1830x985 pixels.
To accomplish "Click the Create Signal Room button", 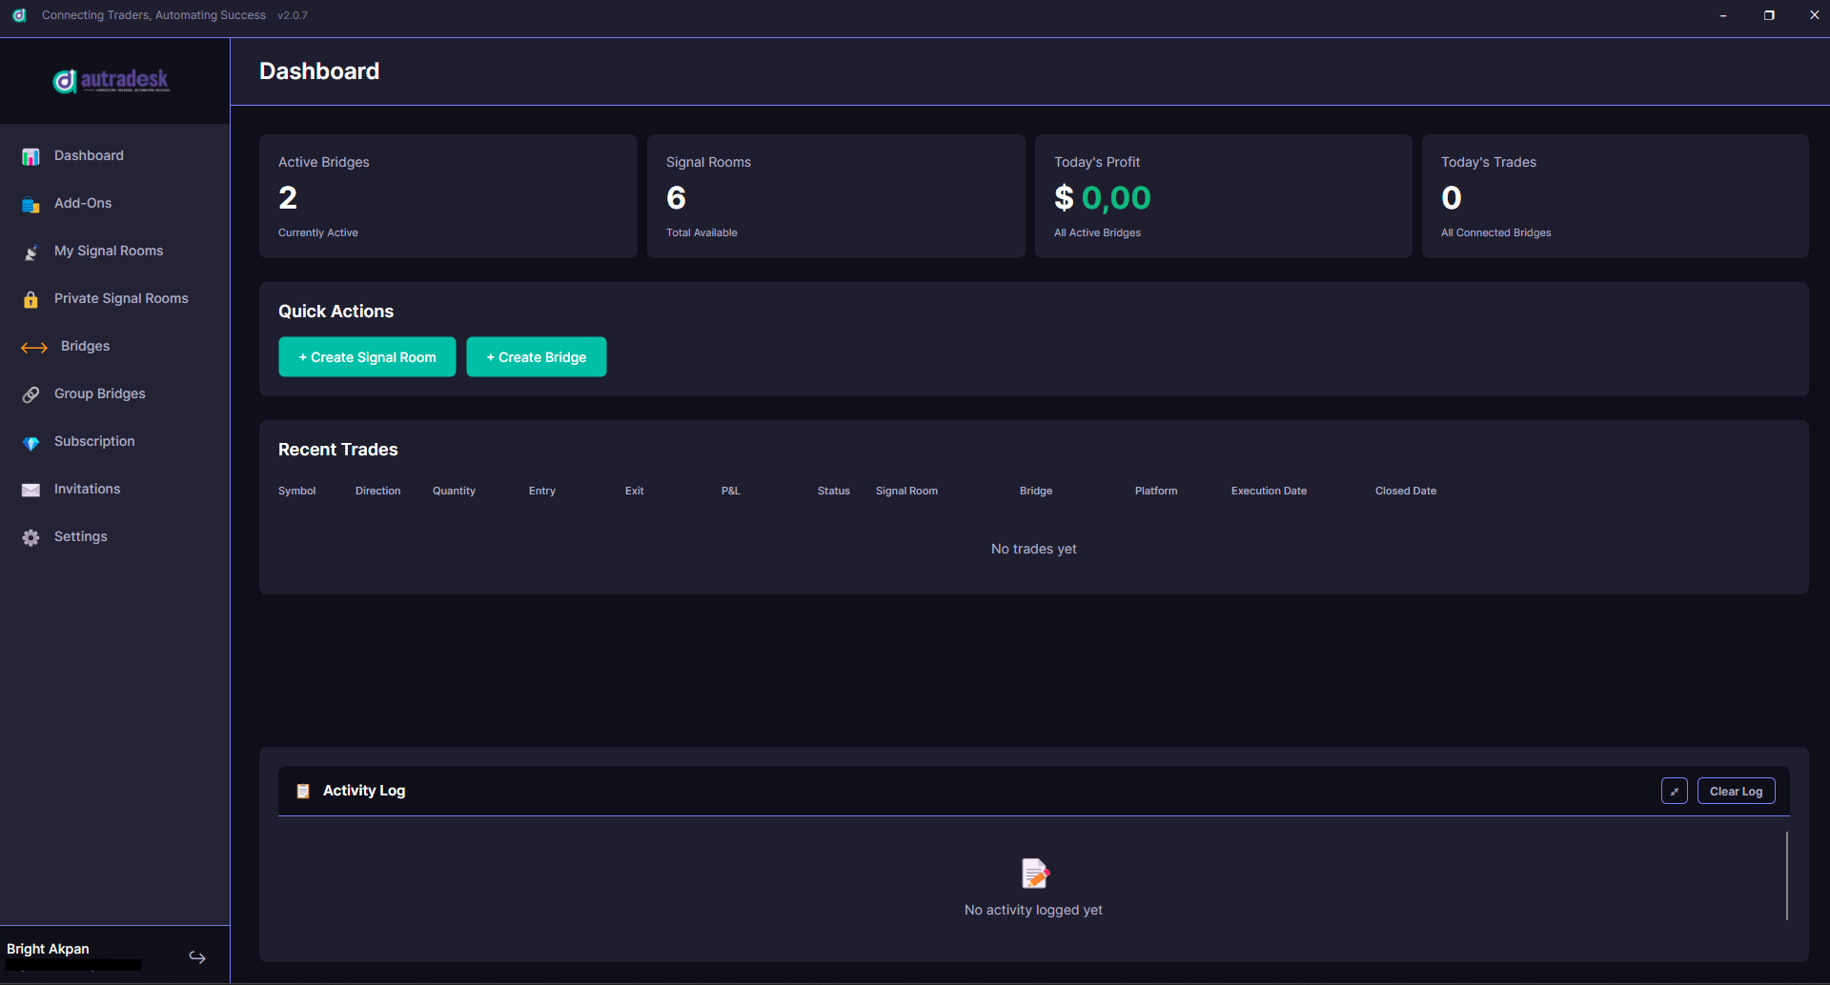I will [x=367, y=357].
